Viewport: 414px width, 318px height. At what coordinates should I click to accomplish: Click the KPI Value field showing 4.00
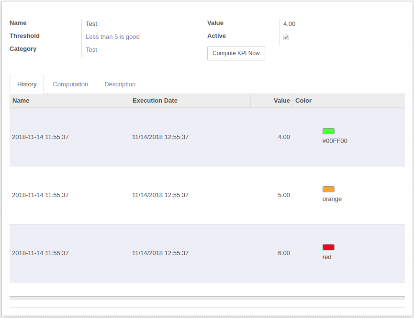[289, 24]
